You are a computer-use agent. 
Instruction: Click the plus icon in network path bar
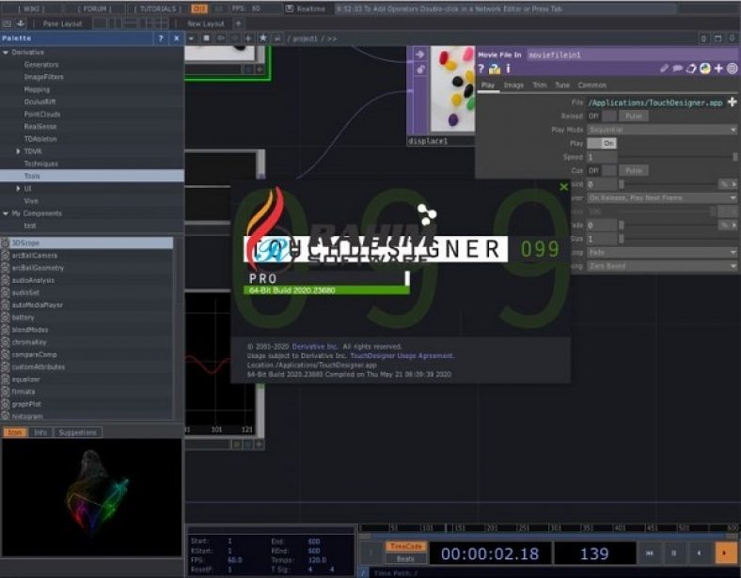tap(248, 39)
